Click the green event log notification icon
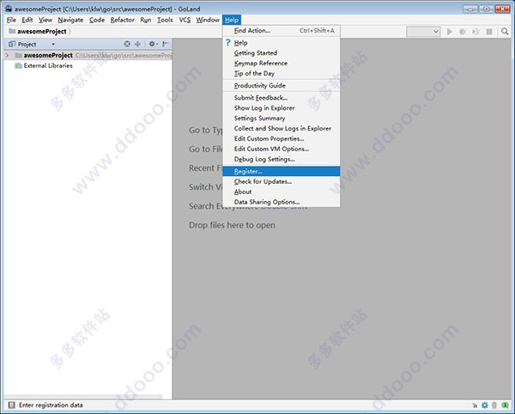 click(505, 405)
